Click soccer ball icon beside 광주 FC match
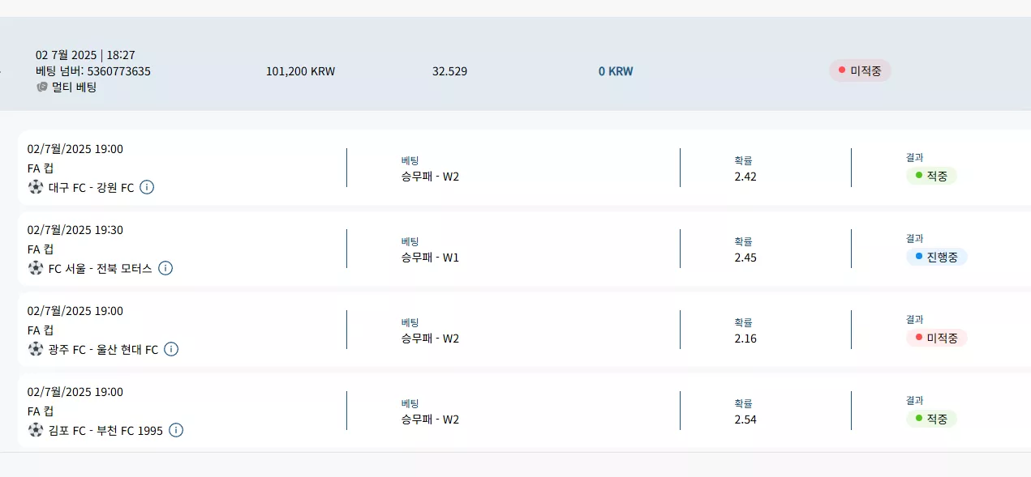 point(36,349)
